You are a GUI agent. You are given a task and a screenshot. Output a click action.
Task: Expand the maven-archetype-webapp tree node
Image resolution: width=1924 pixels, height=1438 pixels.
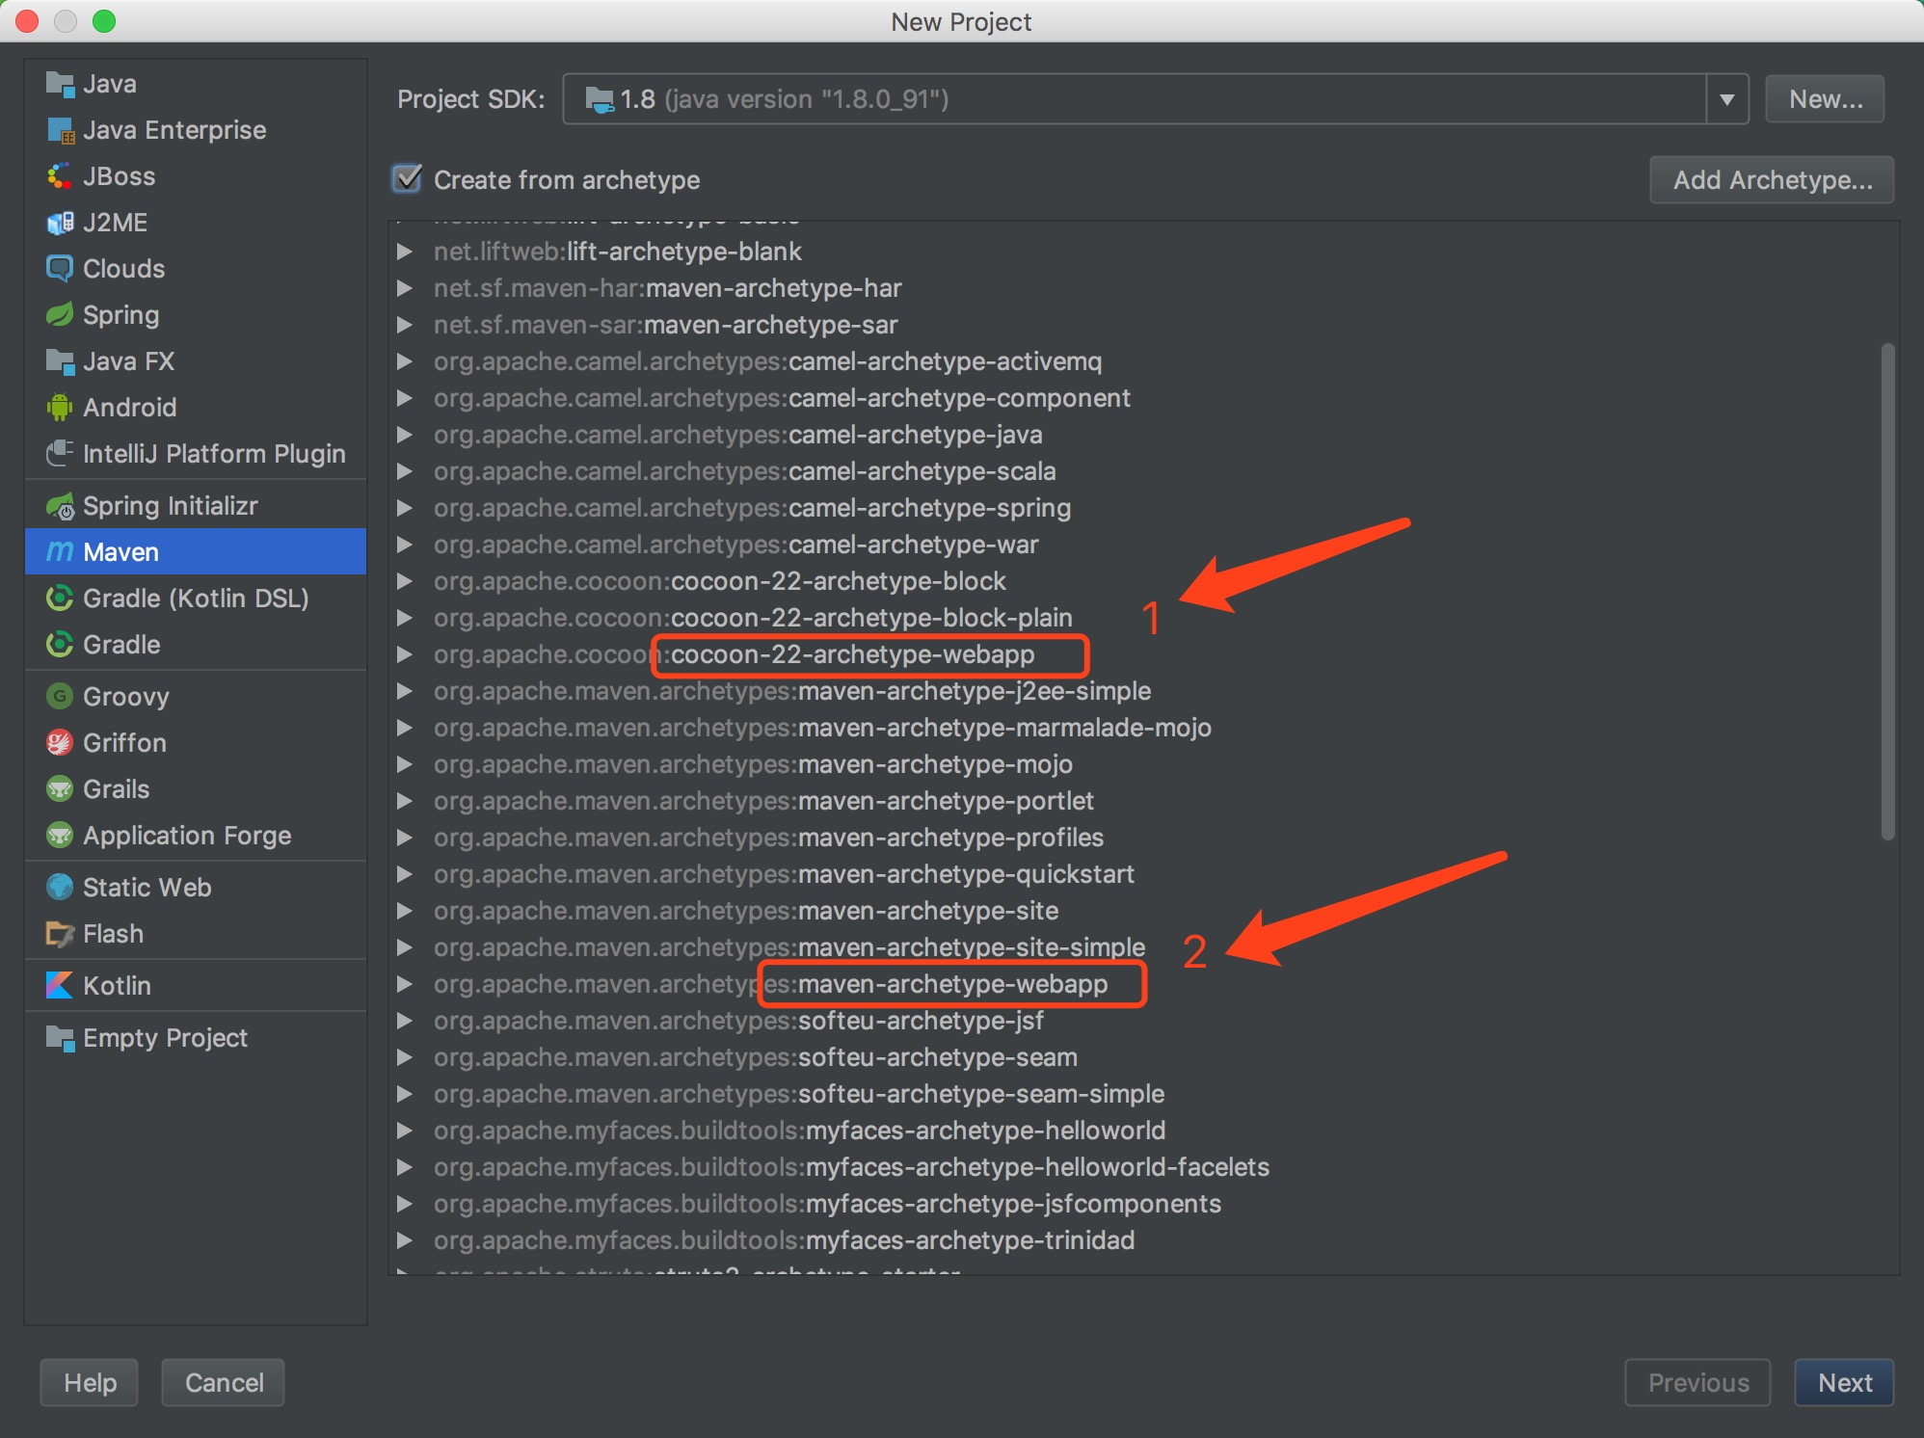(x=405, y=984)
